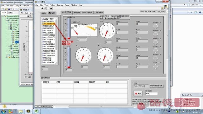Expand the Data folder in project tree
203x114 pixels.
pyautogui.click(x=9, y=27)
